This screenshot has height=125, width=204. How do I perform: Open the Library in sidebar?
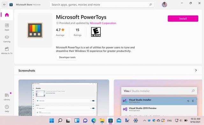7,97
